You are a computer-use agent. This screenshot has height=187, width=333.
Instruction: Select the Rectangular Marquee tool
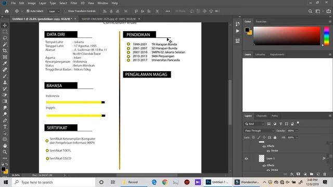(5, 32)
